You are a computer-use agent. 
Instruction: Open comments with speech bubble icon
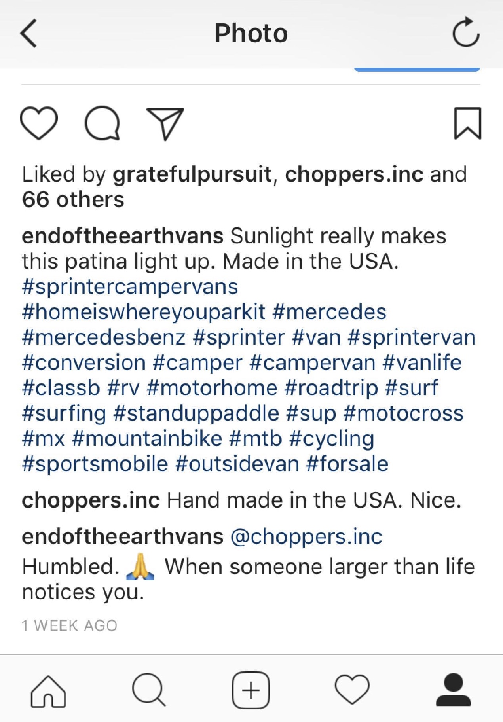(x=102, y=123)
